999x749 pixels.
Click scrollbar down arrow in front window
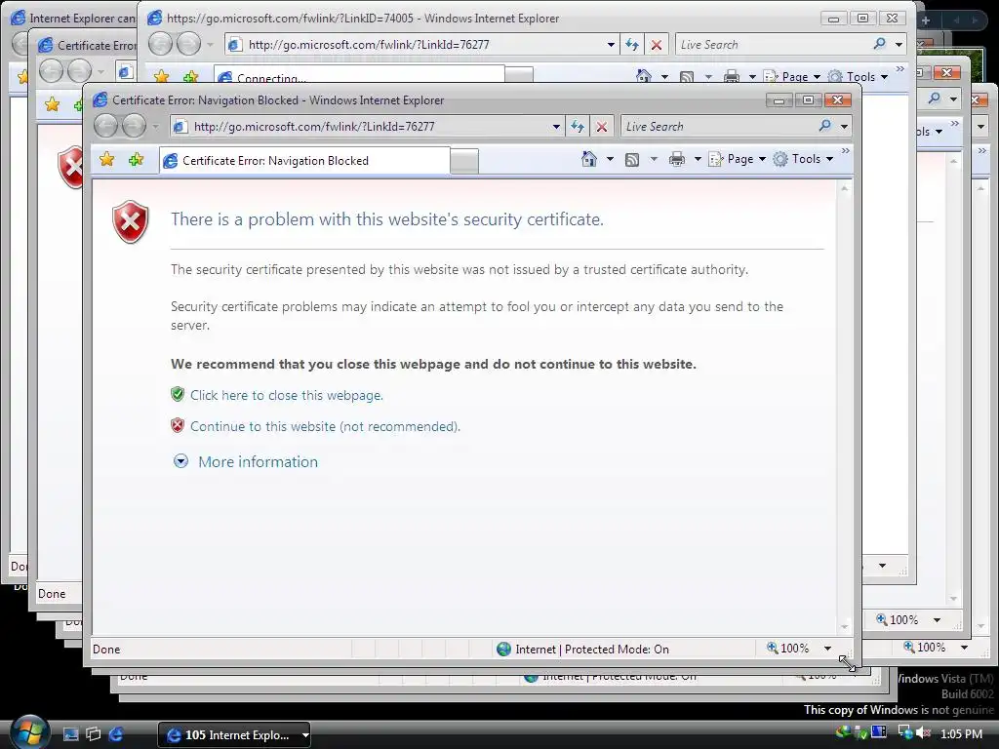point(844,627)
